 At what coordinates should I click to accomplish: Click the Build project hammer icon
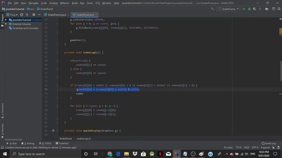(x=212, y=9)
